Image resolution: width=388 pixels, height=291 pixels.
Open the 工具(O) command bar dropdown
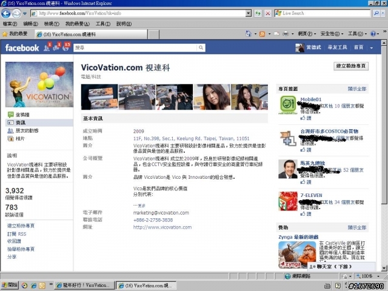pyautogui.click(x=357, y=34)
